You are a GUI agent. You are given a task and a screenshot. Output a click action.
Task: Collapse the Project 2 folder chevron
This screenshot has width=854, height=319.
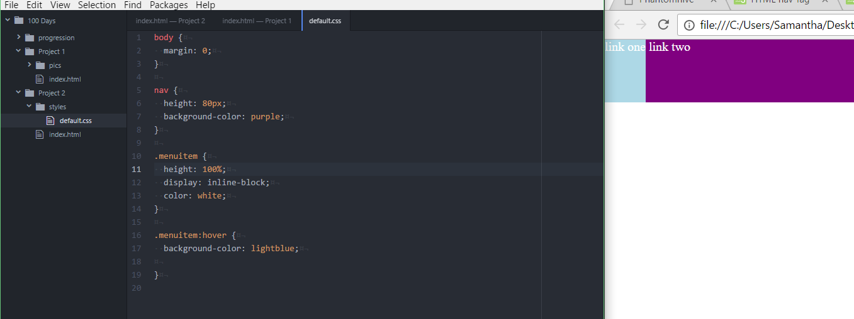coord(19,92)
